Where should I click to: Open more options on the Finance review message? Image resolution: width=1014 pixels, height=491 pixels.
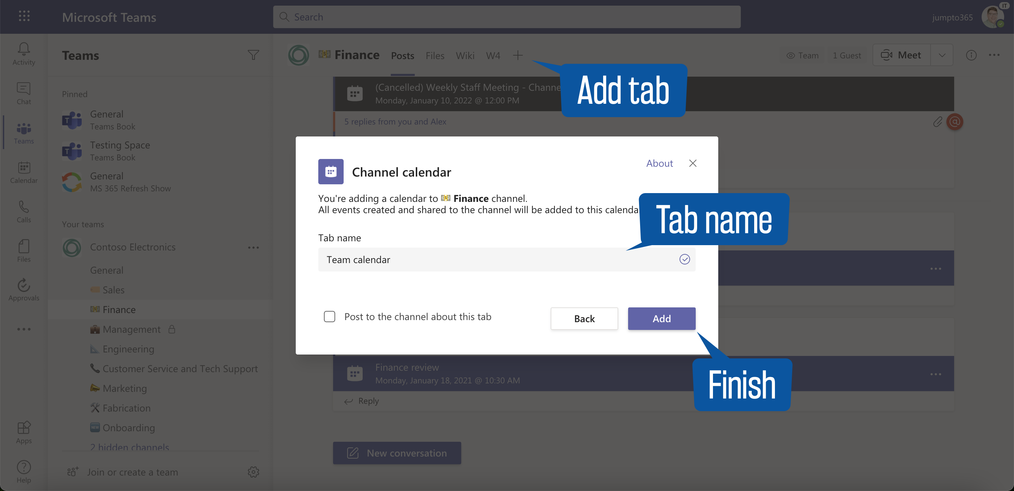pyautogui.click(x=936, y=374)
